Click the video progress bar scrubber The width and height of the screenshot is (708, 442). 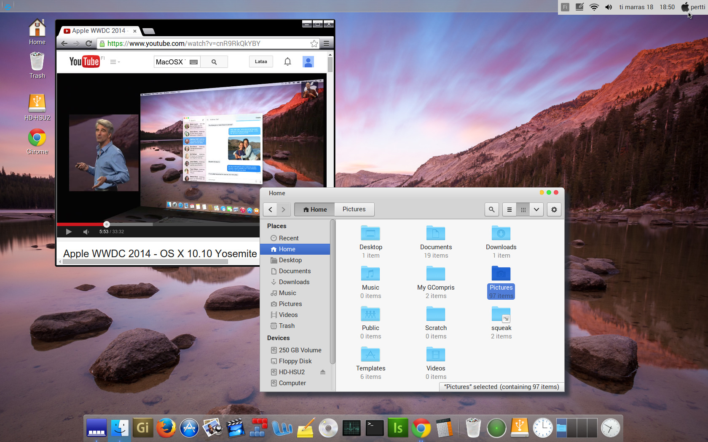coord(107,224)
